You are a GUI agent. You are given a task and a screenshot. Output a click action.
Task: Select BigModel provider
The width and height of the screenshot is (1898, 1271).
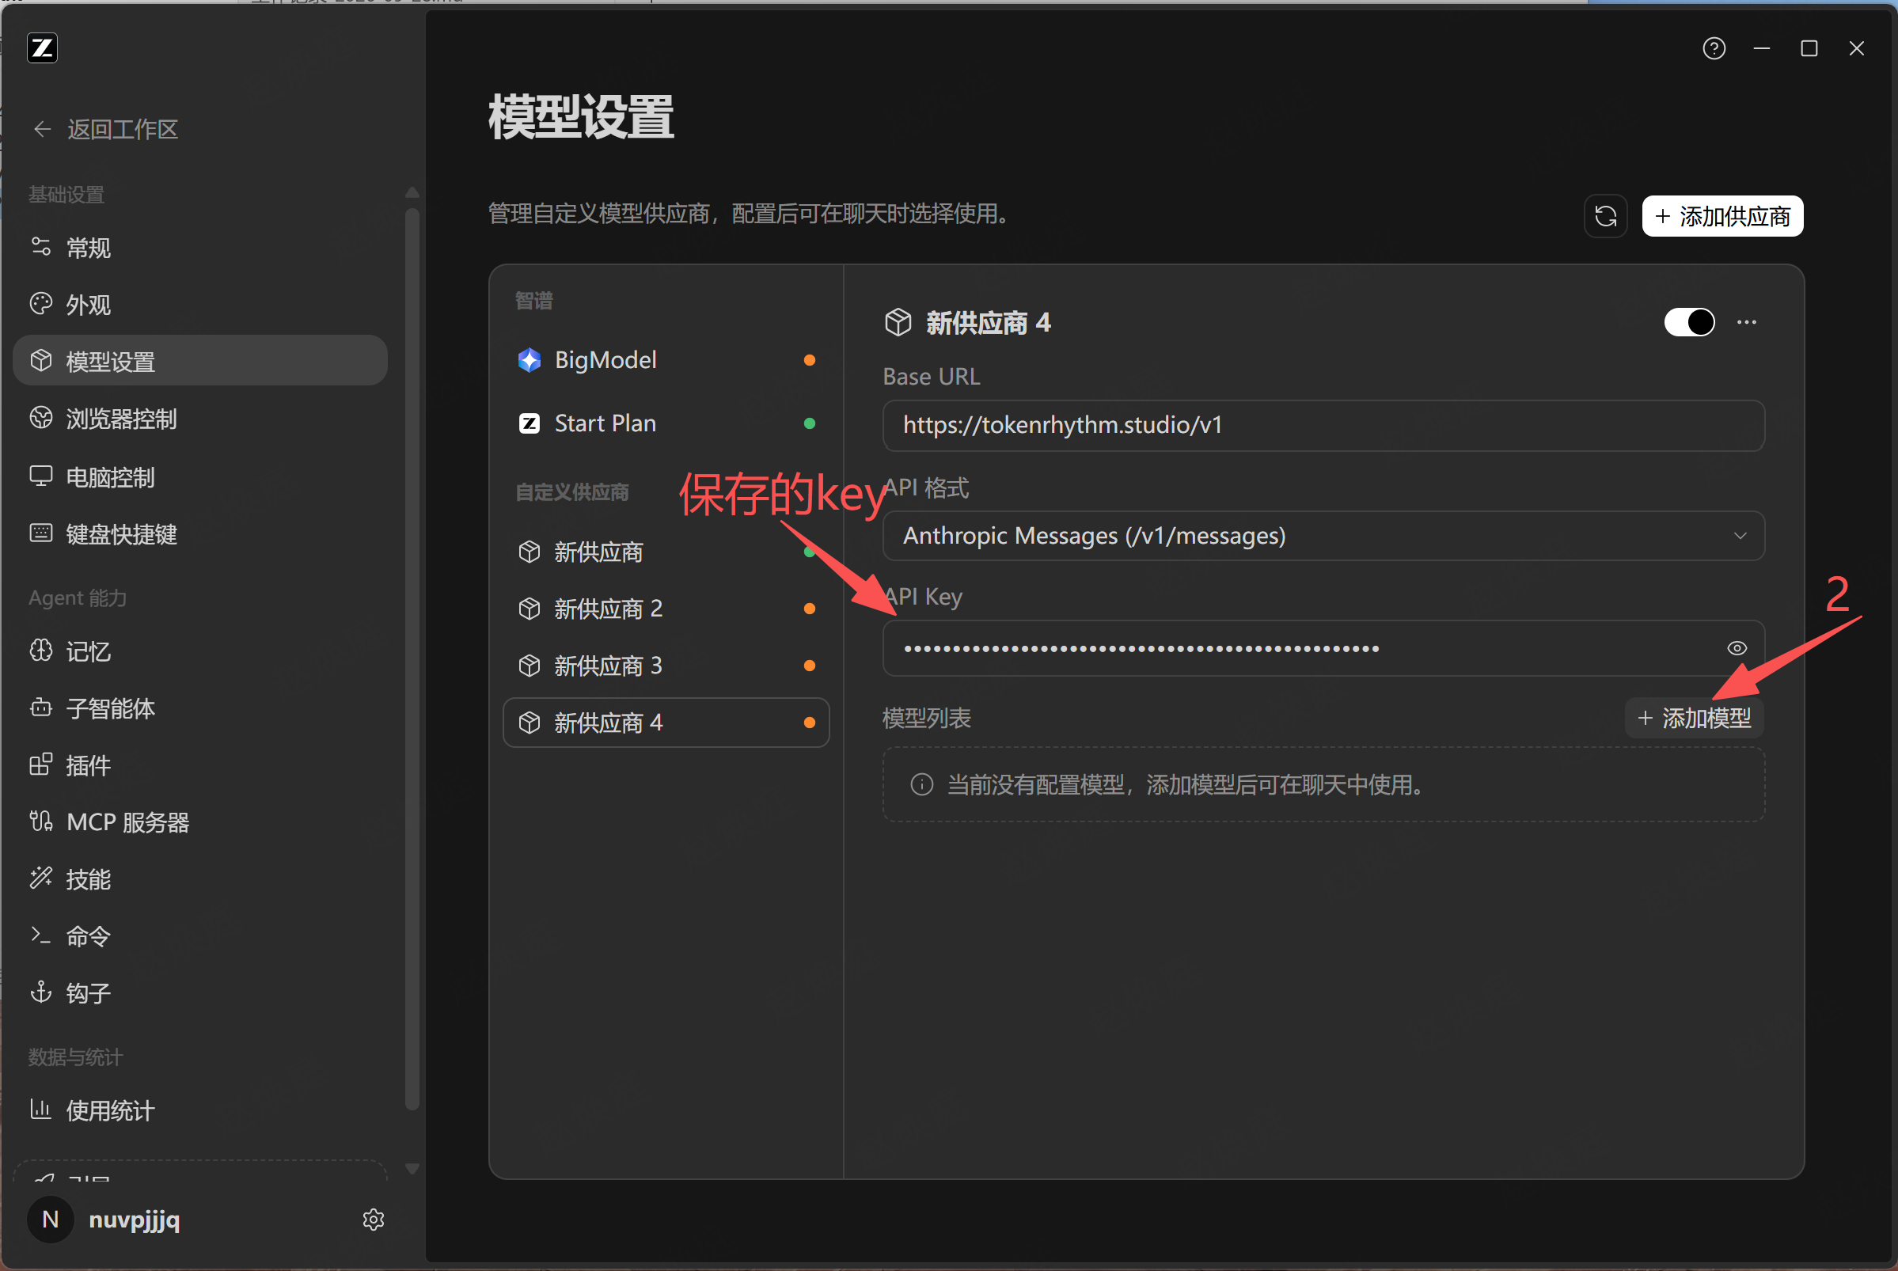[666, 360]
